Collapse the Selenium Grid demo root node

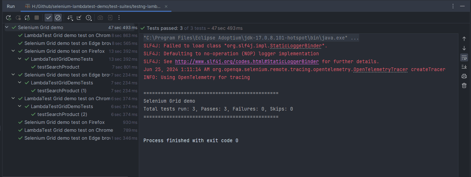point(7,27)
